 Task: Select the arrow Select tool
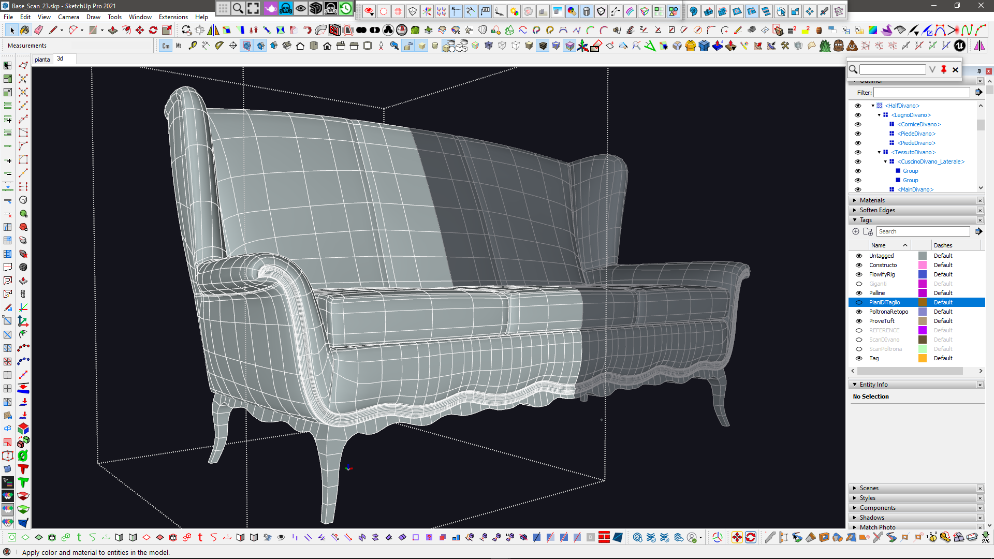(12, 31)
